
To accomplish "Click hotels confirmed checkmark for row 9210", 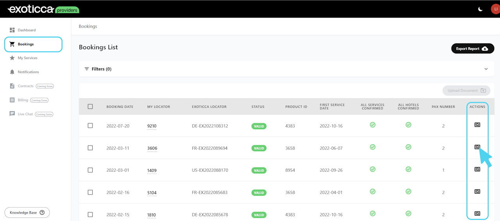I will (x=408, y=125).
